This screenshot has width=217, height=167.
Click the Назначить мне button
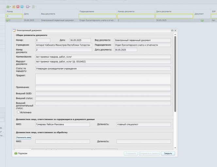tap(24, 137)
